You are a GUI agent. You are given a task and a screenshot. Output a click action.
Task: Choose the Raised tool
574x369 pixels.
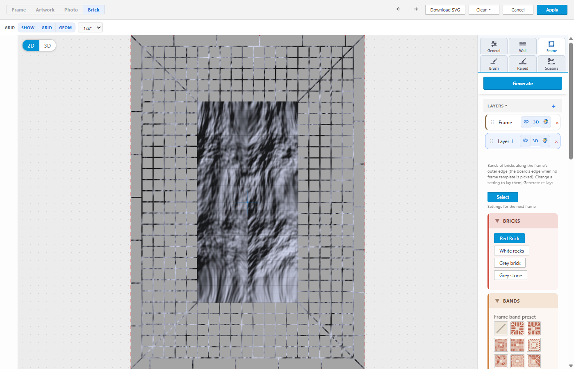[523, 64]
